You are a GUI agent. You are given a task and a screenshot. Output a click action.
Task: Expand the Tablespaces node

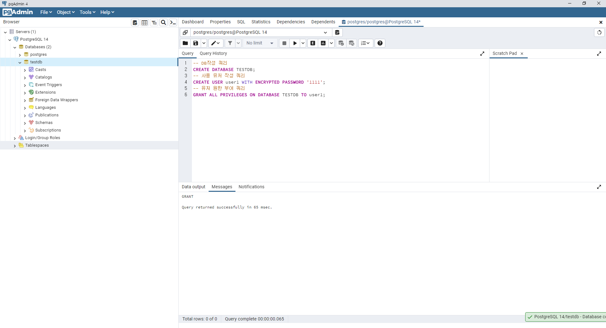click(x=15, y=146)
